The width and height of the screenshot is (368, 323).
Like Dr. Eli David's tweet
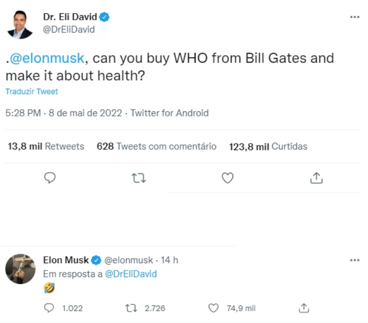tap(228, 178)
